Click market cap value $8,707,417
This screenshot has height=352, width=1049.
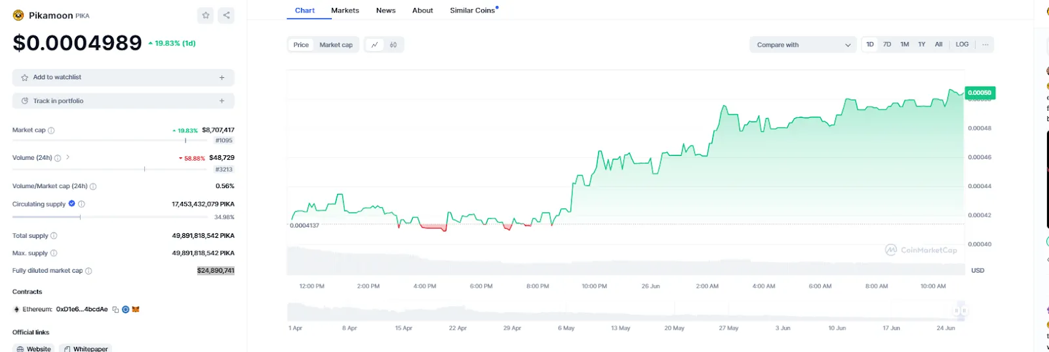click(218, 130)
